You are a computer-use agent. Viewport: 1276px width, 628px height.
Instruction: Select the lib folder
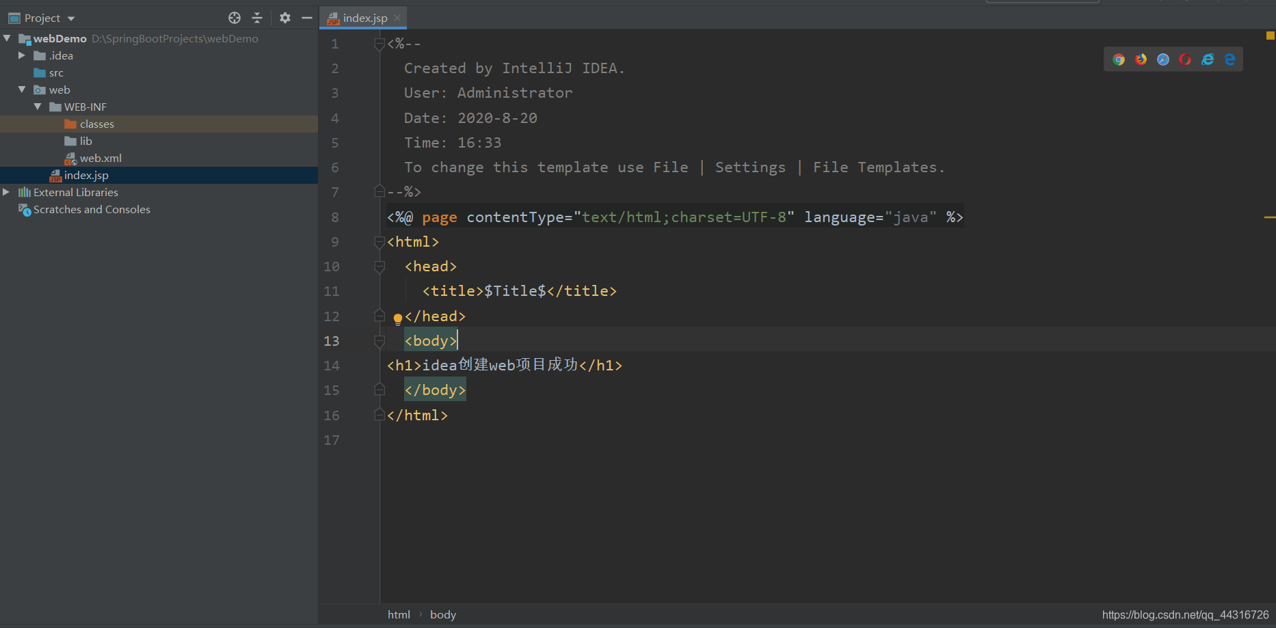click(x=85, y=141)
